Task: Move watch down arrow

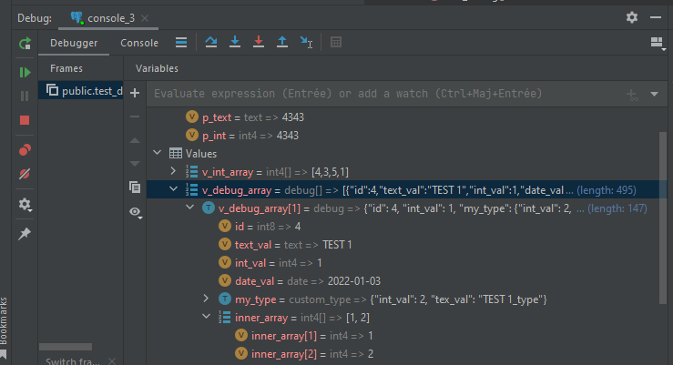Action: 135,164
